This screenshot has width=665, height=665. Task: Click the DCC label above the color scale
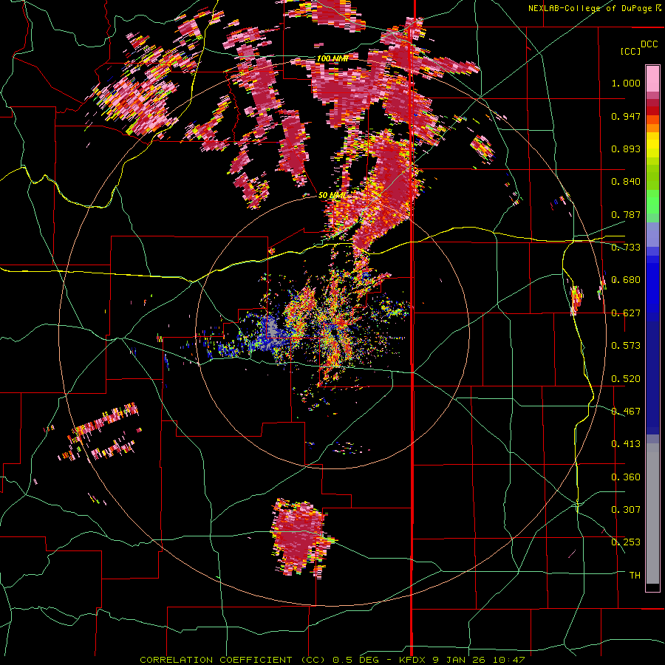[x=649, y=44]
